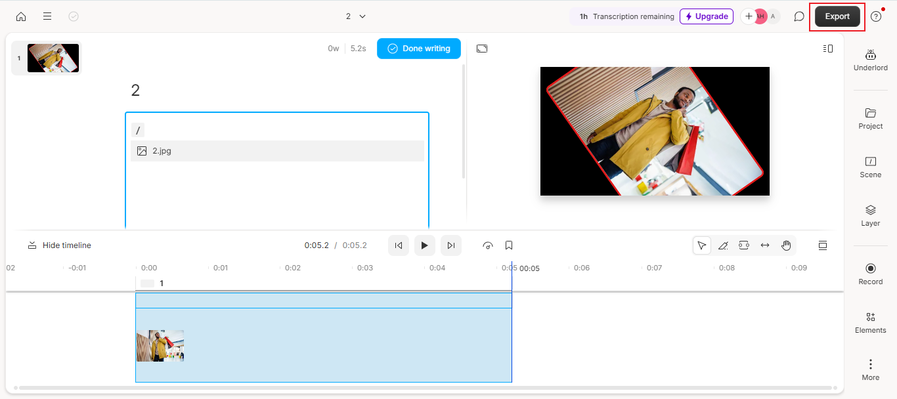Open the hamburger menu
The height and width of the screenshot is (399, 897).
(47, 16)
